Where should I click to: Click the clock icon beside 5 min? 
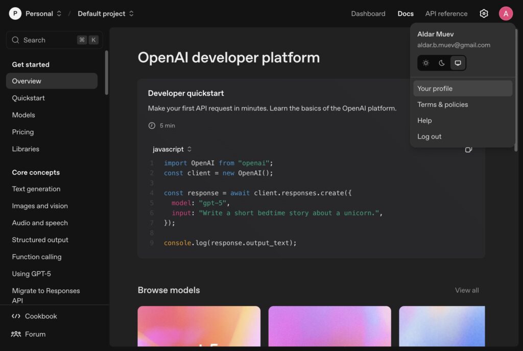[x=152, y=125]
